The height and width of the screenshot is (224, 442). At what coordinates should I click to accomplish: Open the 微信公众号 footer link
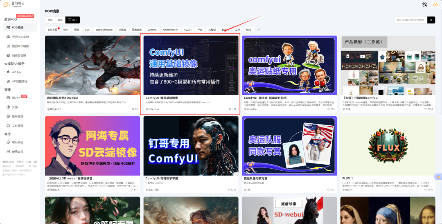[x=8, y=162]
